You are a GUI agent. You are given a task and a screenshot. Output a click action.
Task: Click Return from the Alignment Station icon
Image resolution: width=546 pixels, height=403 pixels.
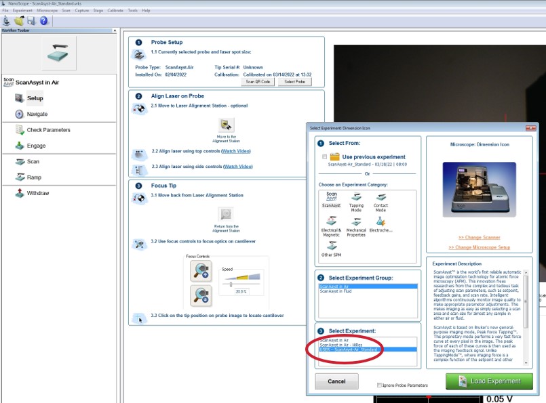coord(226,214)
